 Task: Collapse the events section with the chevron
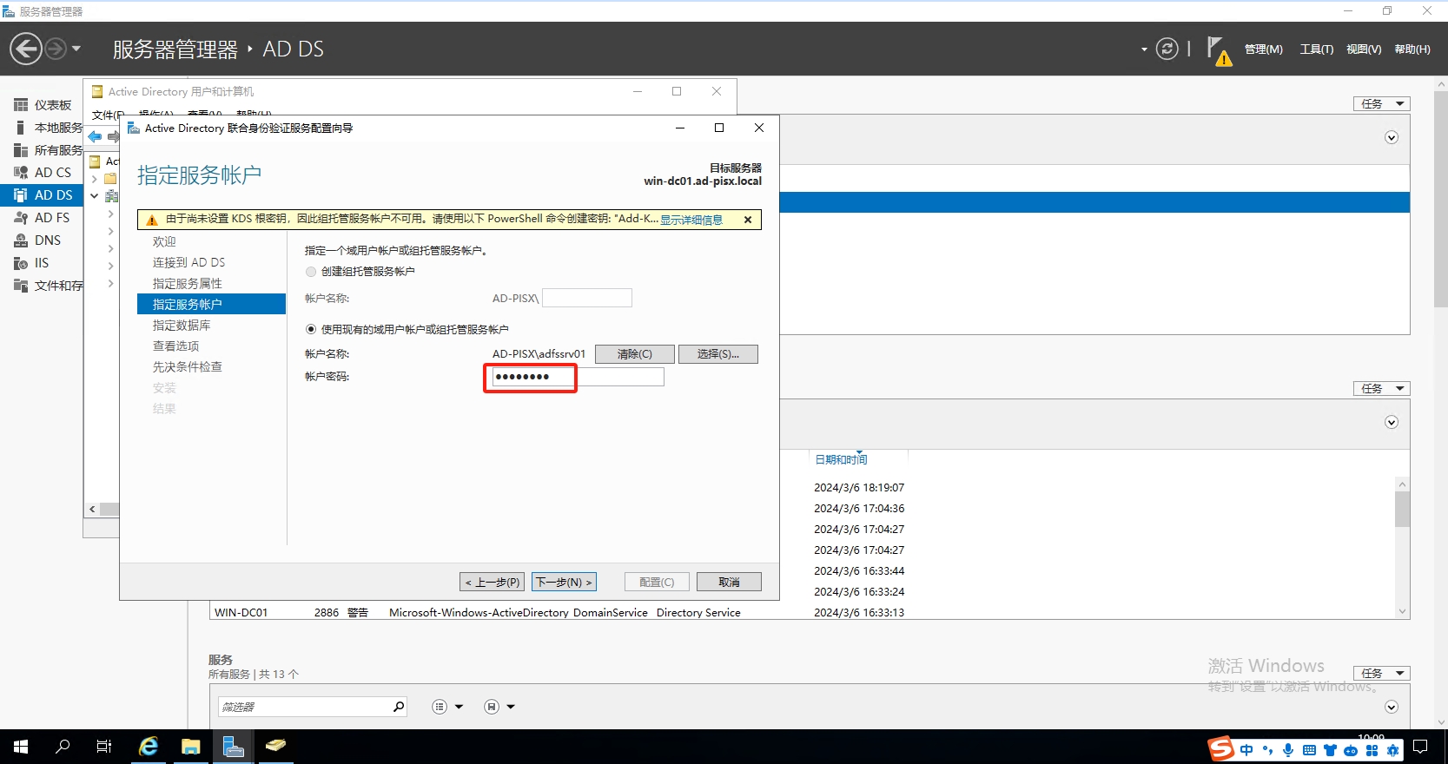pyautogui.click(x=1391, y=423)
